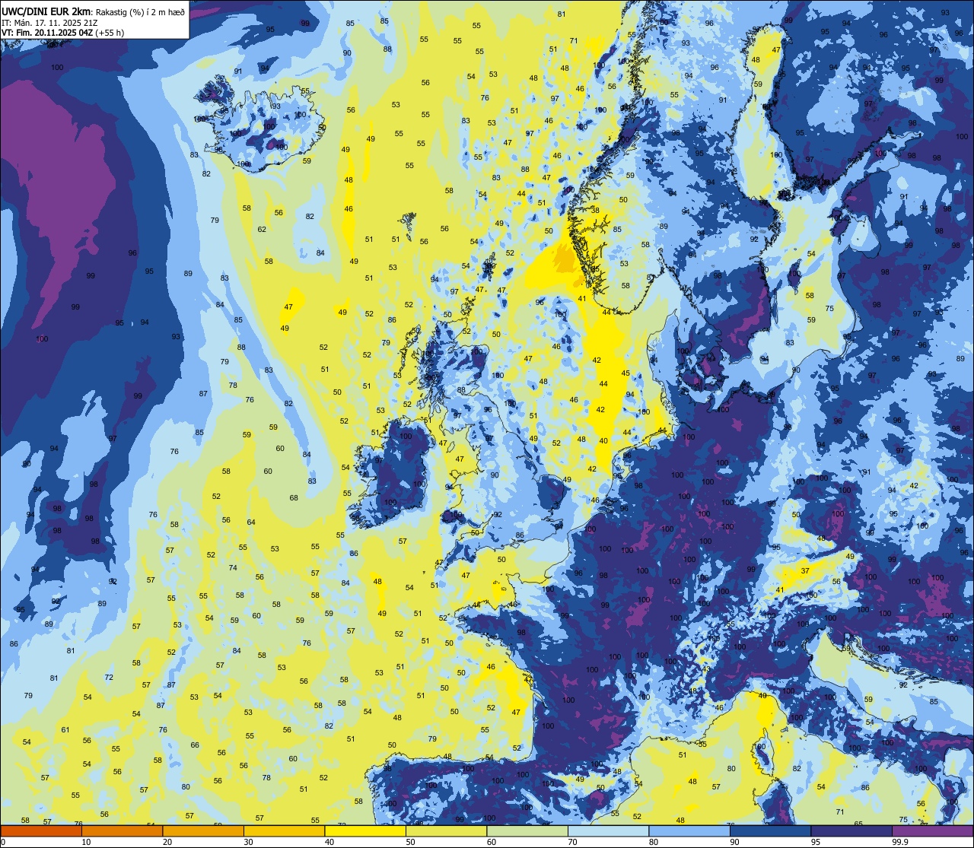Click the legend tick label 60
974x848 pixels.
tap(492, 842)
